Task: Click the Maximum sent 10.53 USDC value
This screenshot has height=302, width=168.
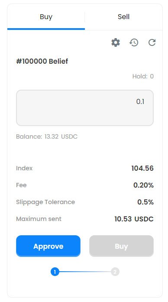Action: (x=134, y=219)
